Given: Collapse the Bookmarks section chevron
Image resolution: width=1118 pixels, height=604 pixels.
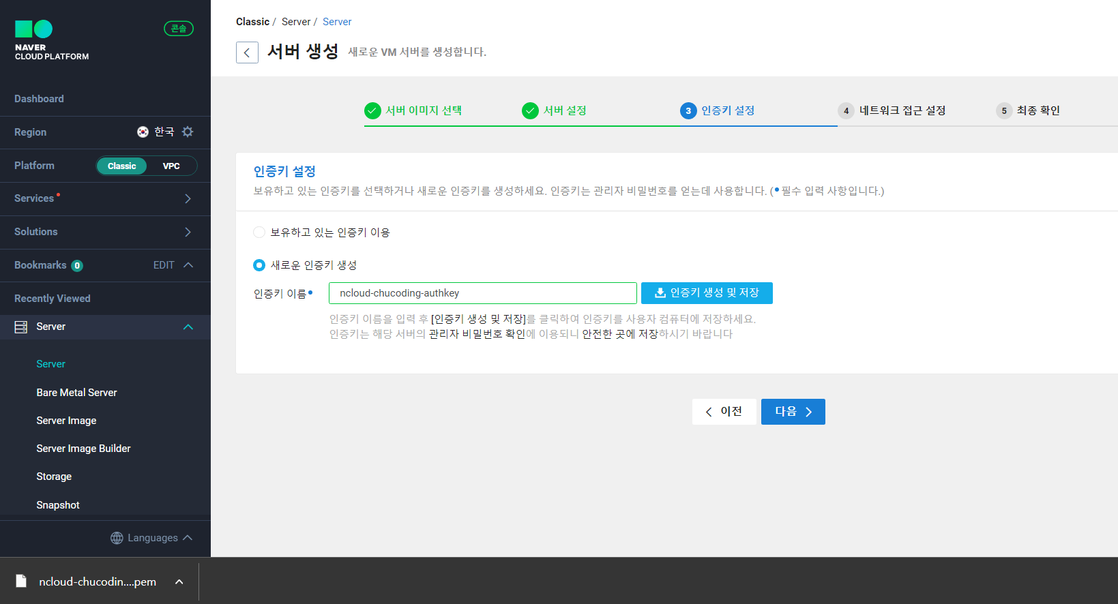Looking at the screenshot, I should 188,265.
